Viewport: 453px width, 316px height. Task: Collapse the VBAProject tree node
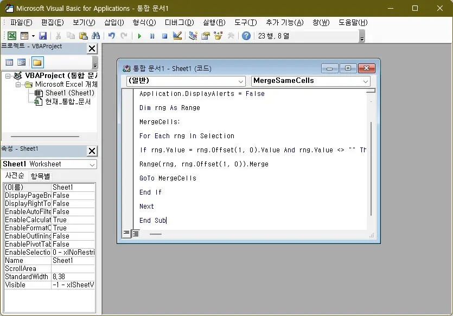8,76
